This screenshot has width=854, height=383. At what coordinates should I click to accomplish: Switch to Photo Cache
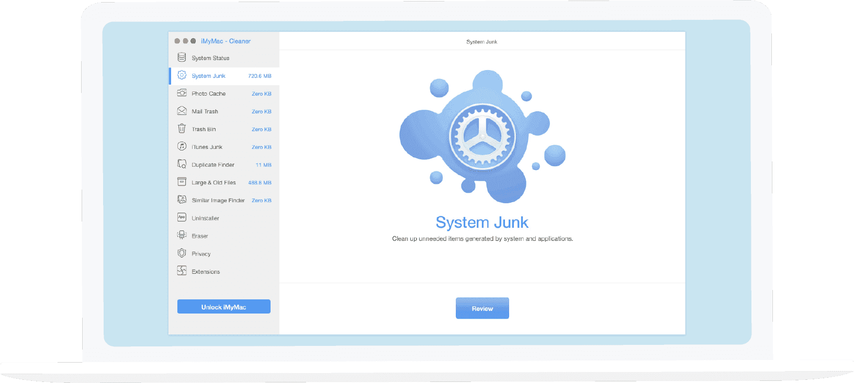pos(224,94)
